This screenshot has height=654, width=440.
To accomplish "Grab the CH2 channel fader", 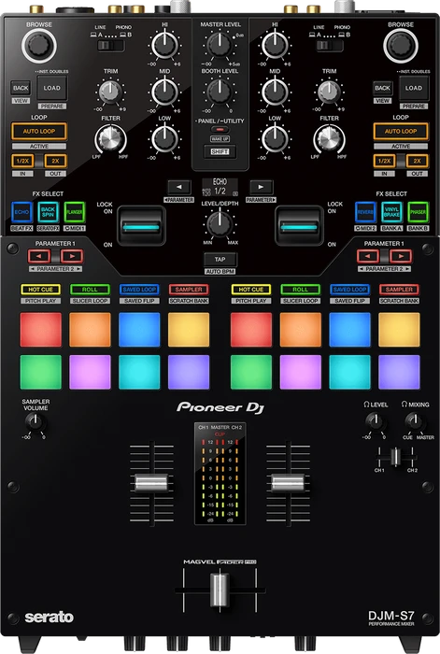I will coord(288,483).
